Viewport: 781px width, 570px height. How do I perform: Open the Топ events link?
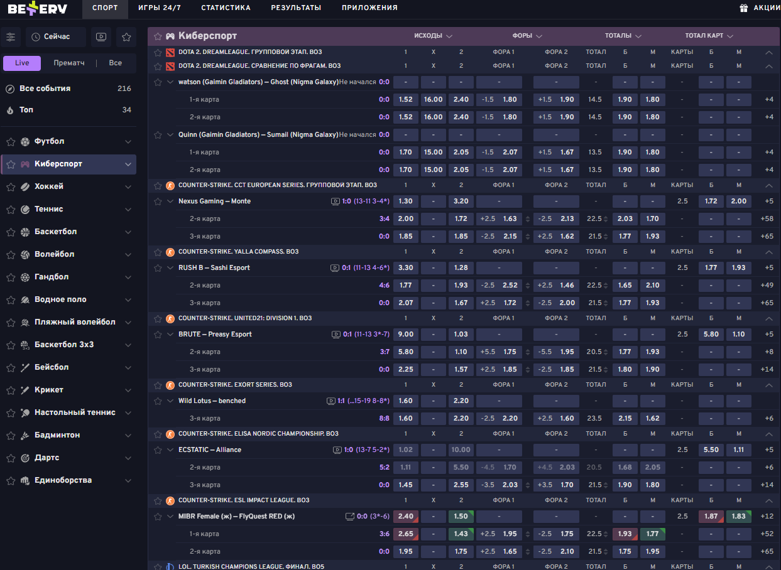click(68, 110)
